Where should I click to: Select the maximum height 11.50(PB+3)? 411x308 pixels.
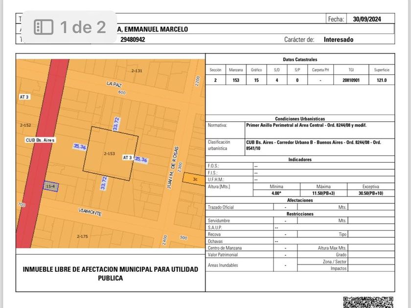click(x=323, y=193)
